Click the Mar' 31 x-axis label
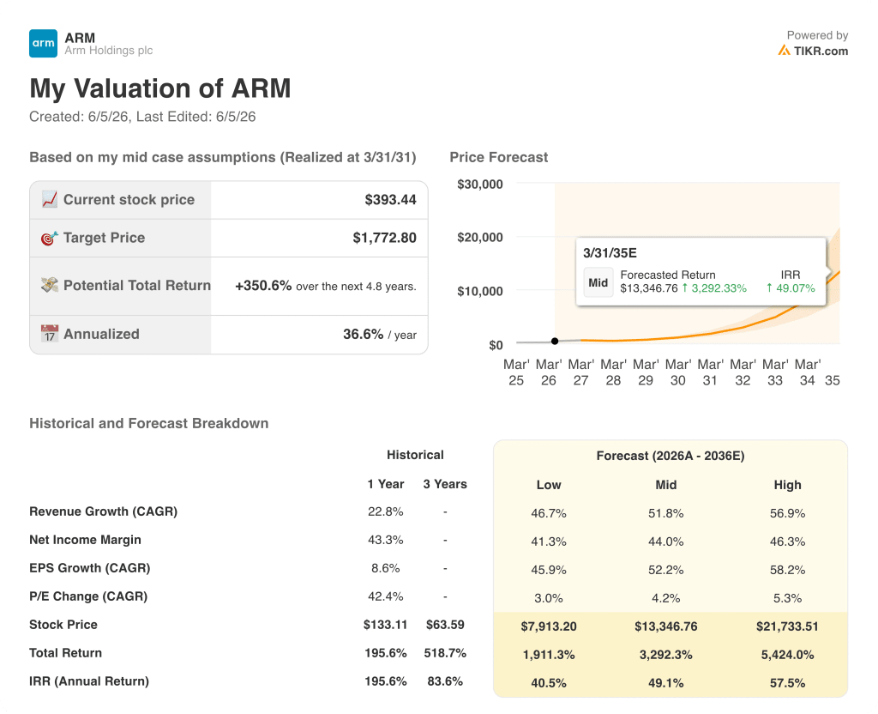This screenshot has height=714, width=878. 710,372
